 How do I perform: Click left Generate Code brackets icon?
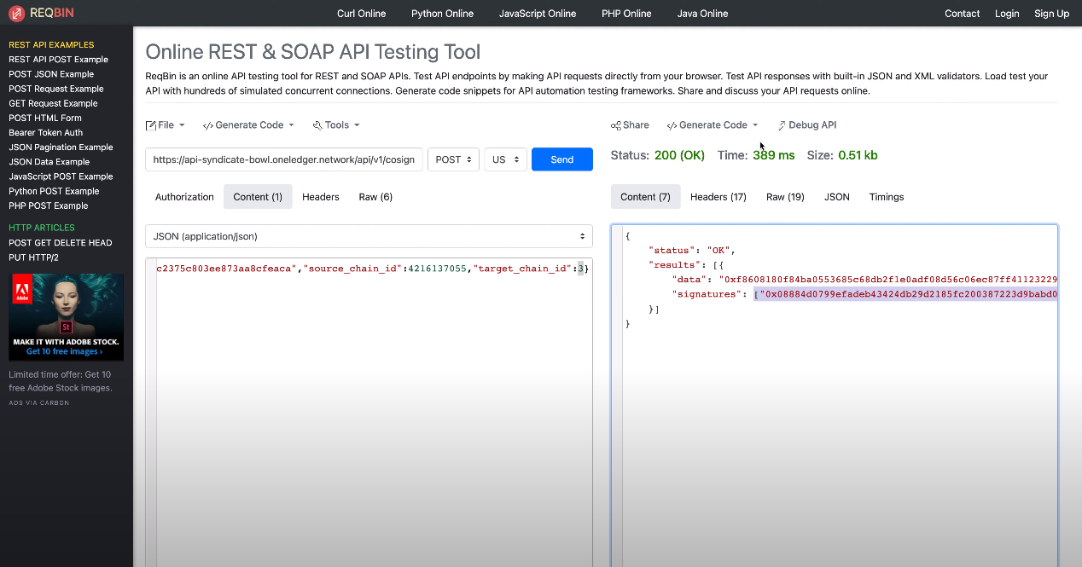point(207,125)
